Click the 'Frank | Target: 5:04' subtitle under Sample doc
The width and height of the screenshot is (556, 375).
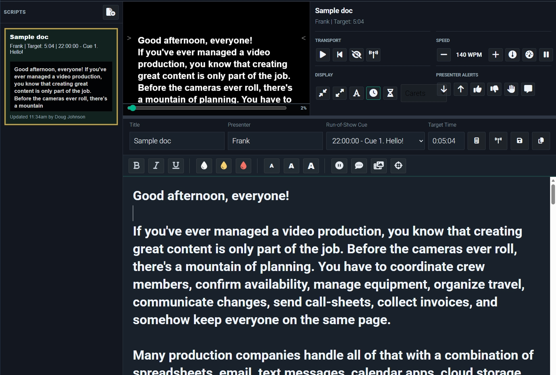[x=339, y=22]
